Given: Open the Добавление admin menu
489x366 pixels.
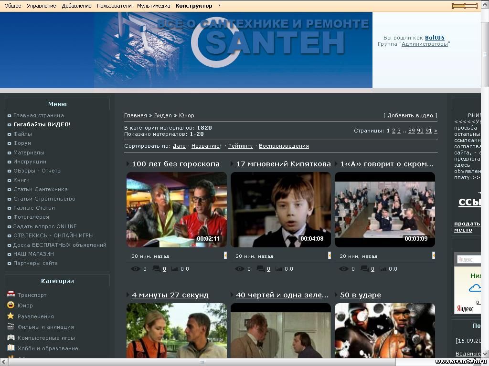Looking at the screenshot, I should point(77,6).
